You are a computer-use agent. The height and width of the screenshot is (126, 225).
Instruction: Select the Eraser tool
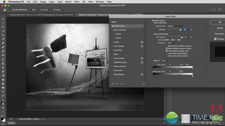pos(3,71)
